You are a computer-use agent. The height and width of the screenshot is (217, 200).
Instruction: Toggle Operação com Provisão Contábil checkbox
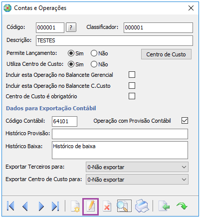(x=185, y=121)
